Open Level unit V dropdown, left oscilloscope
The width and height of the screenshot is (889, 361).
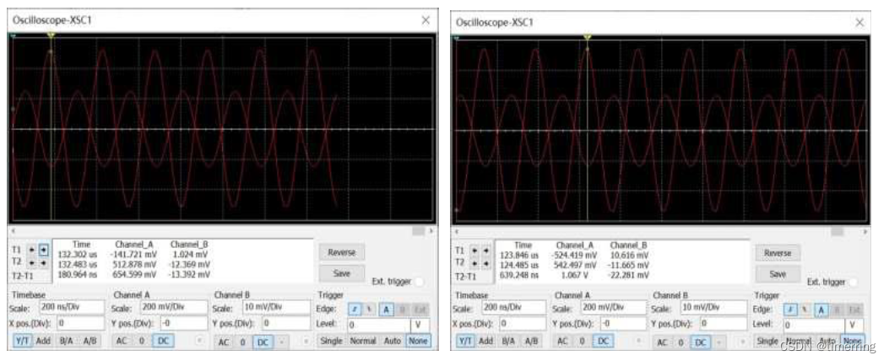pos(420,326)
